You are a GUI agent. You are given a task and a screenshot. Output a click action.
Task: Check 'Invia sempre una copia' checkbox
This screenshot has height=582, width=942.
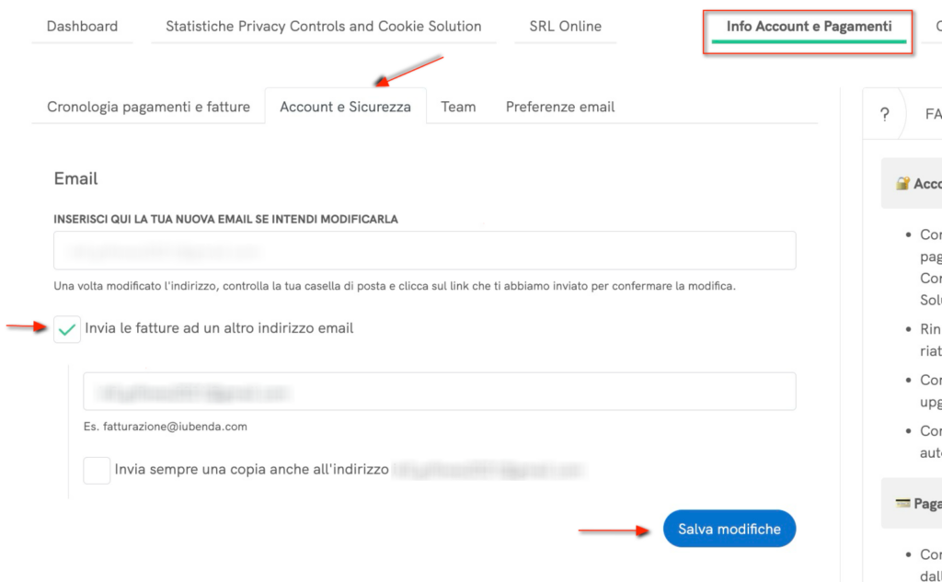(x=97, y=470)
